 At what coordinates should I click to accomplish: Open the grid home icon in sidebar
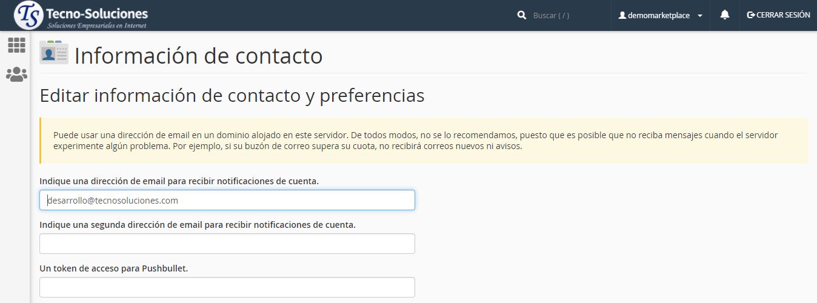point(16,45)
